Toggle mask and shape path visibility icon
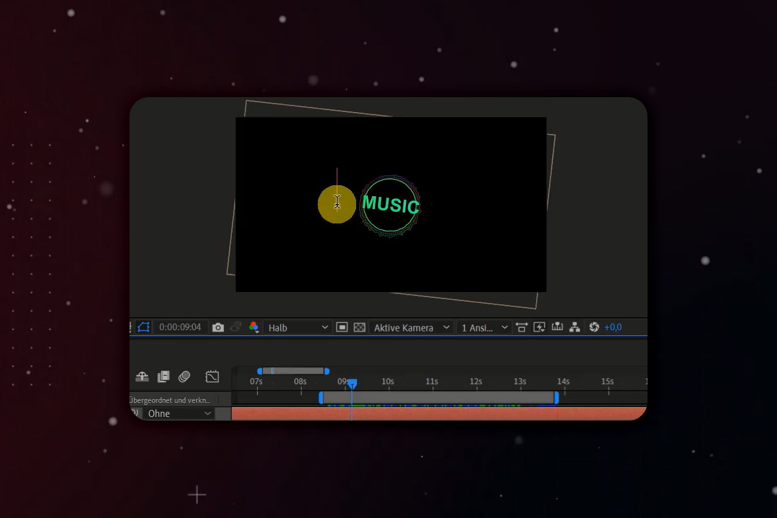 pyautogui.click(x=143, y=328)
